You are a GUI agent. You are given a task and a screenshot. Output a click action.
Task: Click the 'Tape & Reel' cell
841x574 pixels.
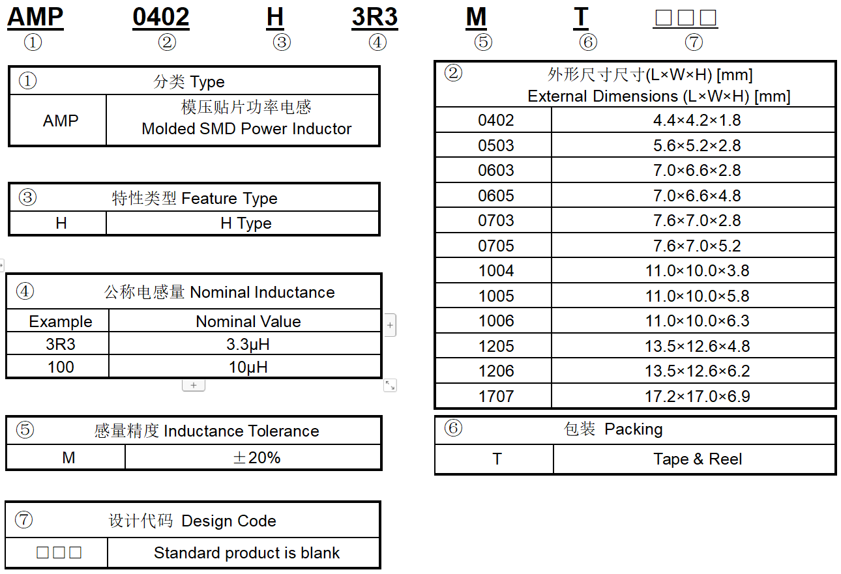pyautogui.click(x=695, y=459)
